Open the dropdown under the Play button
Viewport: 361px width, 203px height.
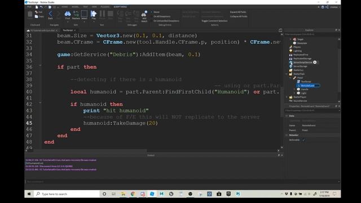click(x=94, y=21)
